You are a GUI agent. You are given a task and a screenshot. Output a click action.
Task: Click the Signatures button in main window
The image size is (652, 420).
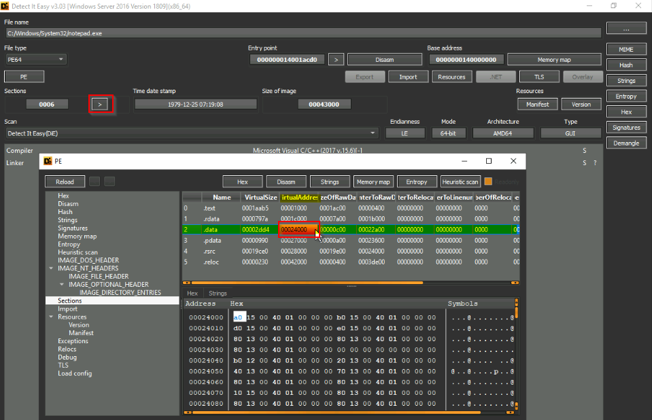coord(626,127)
